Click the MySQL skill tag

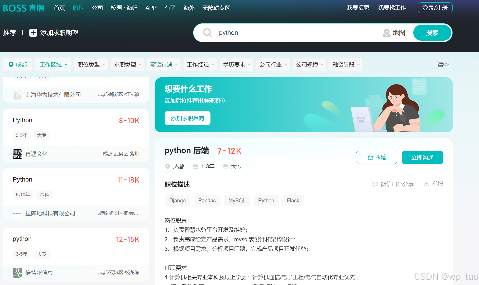pyautogui.click(x=237, y=201)
